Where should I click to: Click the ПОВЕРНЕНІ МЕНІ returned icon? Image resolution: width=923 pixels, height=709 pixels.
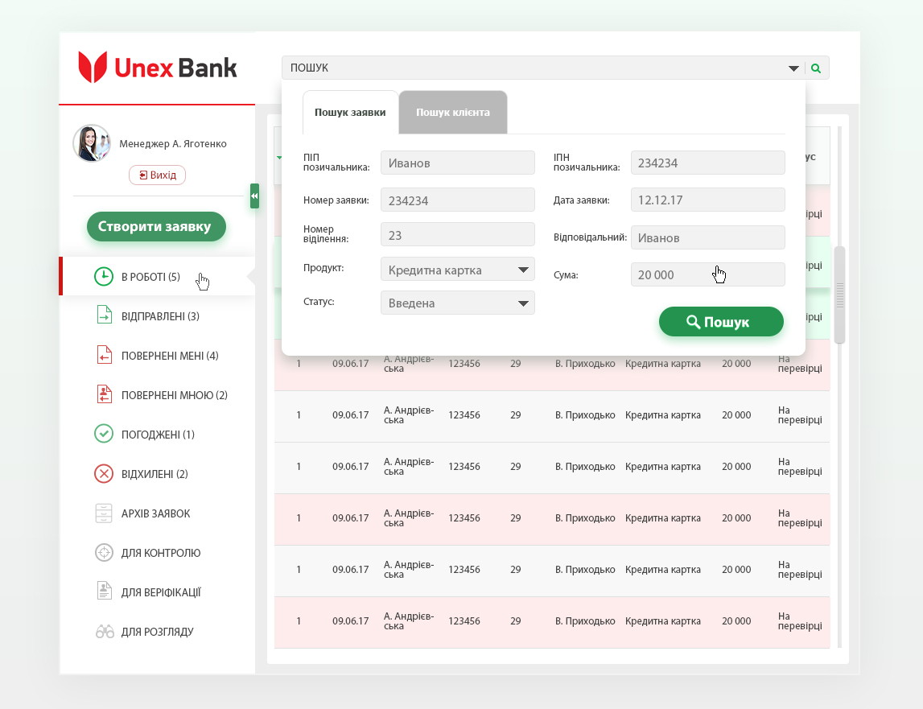[104, 356]
